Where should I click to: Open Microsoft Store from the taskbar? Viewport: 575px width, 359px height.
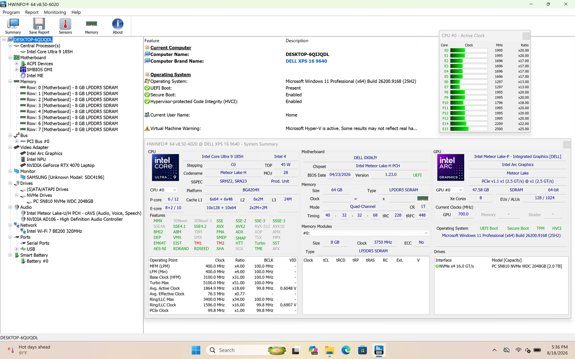point(363,350)
